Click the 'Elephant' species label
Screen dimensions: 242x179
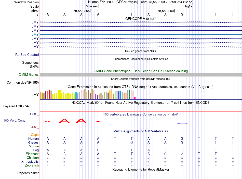pyautogui.click(x=32, y=154)
